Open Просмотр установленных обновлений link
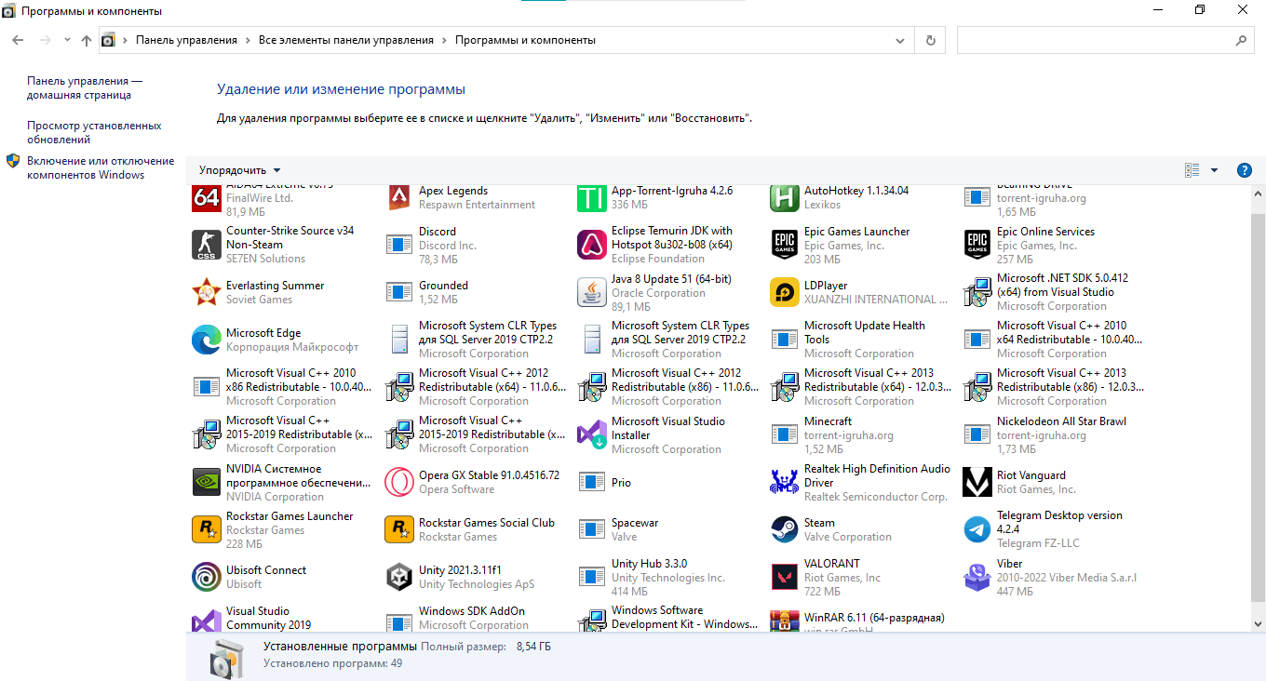 [94, 132]
